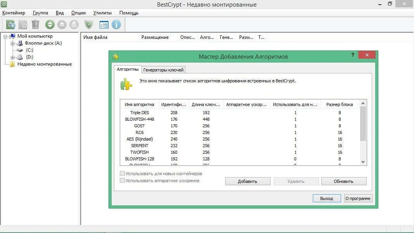Click the Удалить button

[x=296, y=181]
